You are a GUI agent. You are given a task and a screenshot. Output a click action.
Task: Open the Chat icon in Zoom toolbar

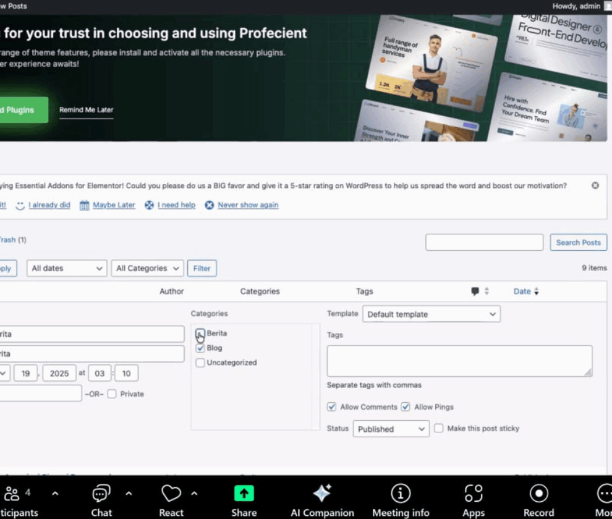(x=101, y=493)
